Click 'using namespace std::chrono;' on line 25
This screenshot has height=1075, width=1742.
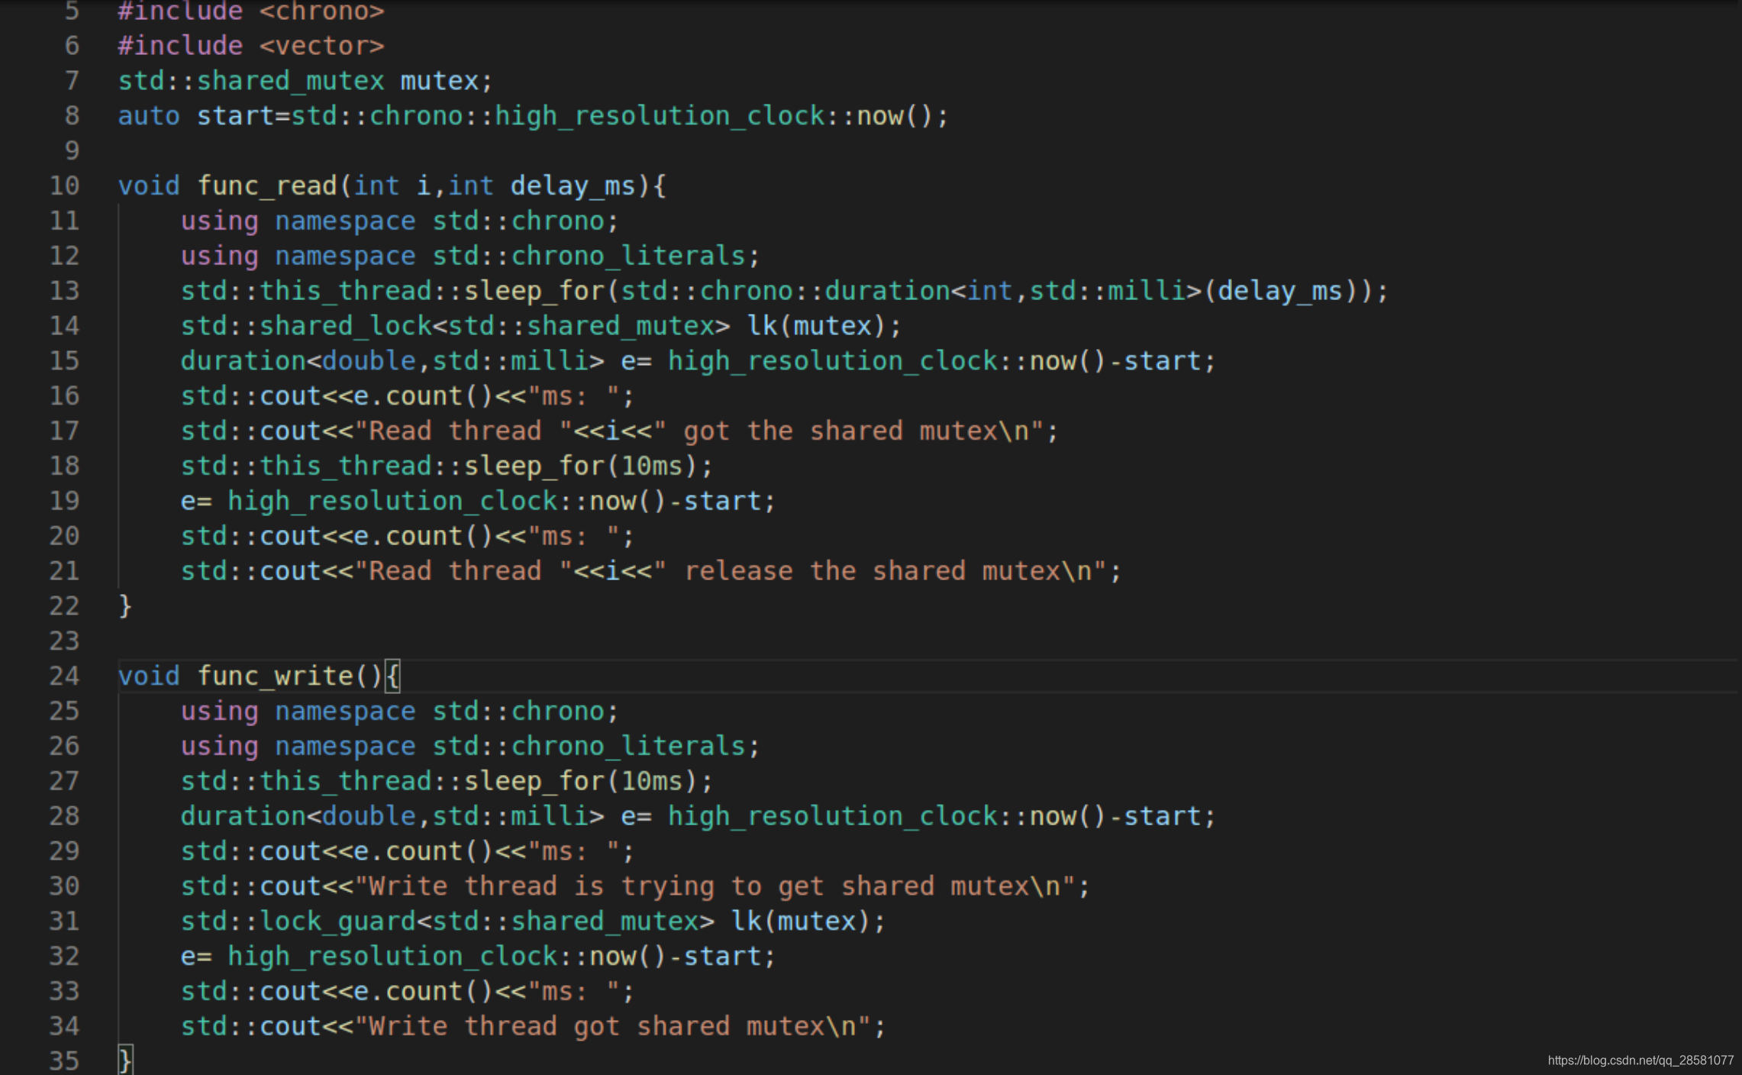400,711
